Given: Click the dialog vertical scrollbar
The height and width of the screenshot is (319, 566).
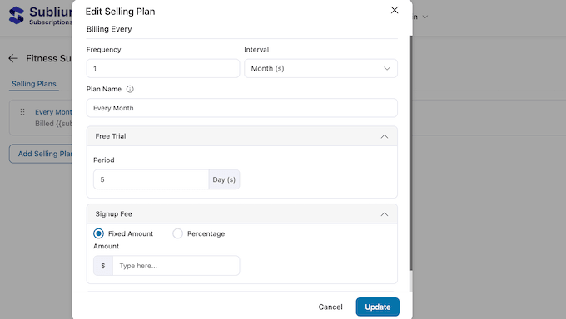Looking at the screenshot, I should (x=411, y=153).
